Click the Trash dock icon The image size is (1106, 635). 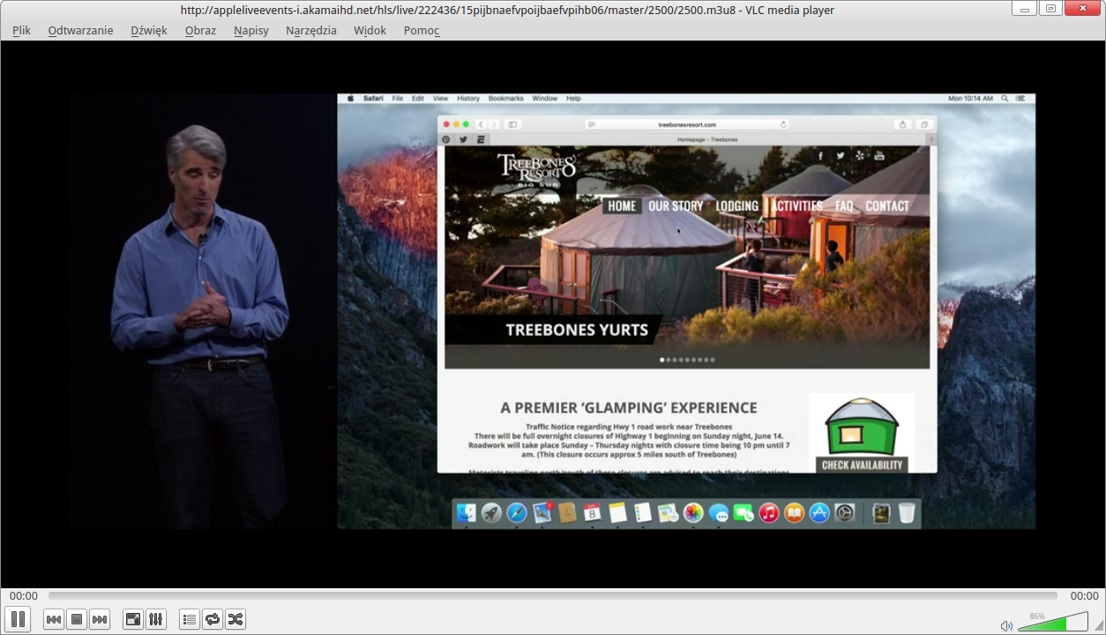click(x=907, y=512)
